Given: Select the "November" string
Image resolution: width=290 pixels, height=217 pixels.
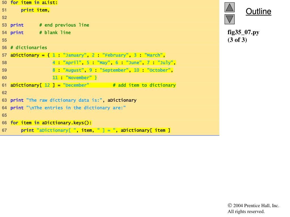Looking at the screenshot, I should pyautogui.click(x=79, y=78).
